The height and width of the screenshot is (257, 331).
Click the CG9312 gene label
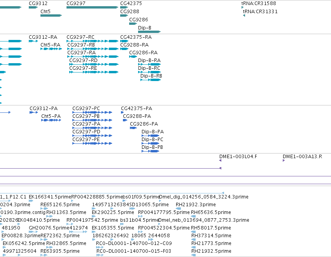click(38, 3)
